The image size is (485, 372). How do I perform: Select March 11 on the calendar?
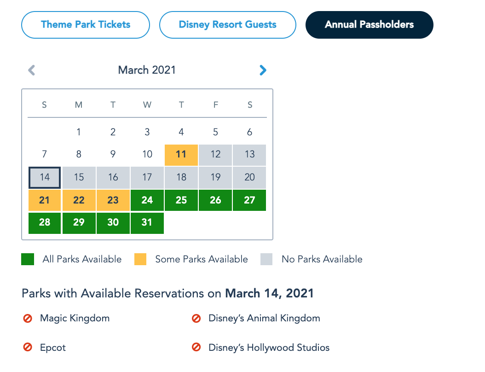[181, 155]
